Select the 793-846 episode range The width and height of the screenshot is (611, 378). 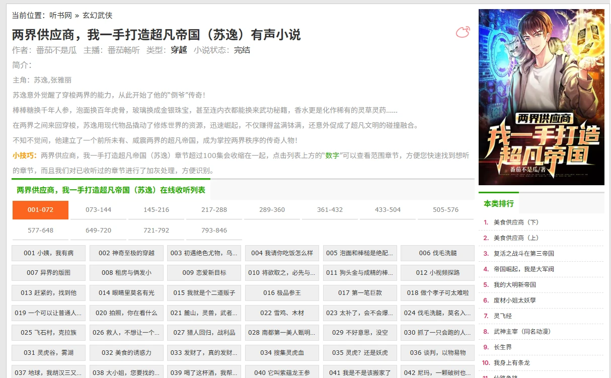click(214, 231)
